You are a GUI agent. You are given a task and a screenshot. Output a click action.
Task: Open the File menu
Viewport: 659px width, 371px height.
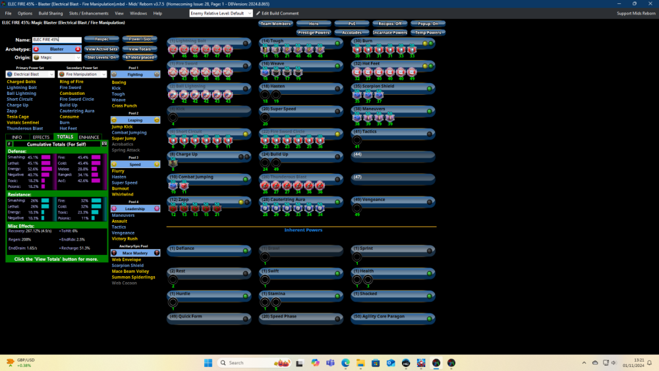(x=8, y=13)
